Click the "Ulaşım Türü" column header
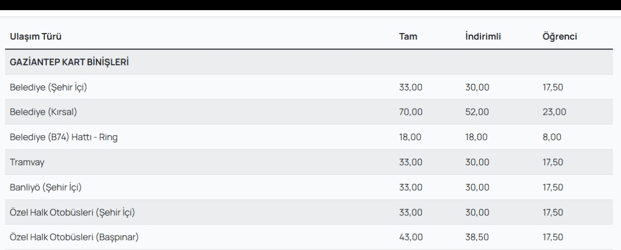 (x=36, y=37)
